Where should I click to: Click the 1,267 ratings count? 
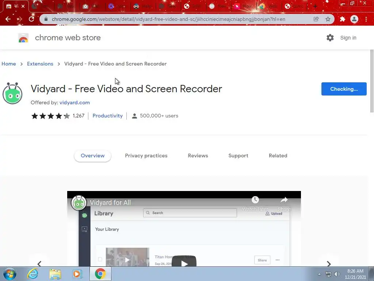[79, 116]
